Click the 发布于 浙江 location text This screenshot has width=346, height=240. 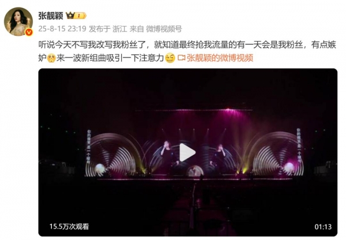point(108,29)
